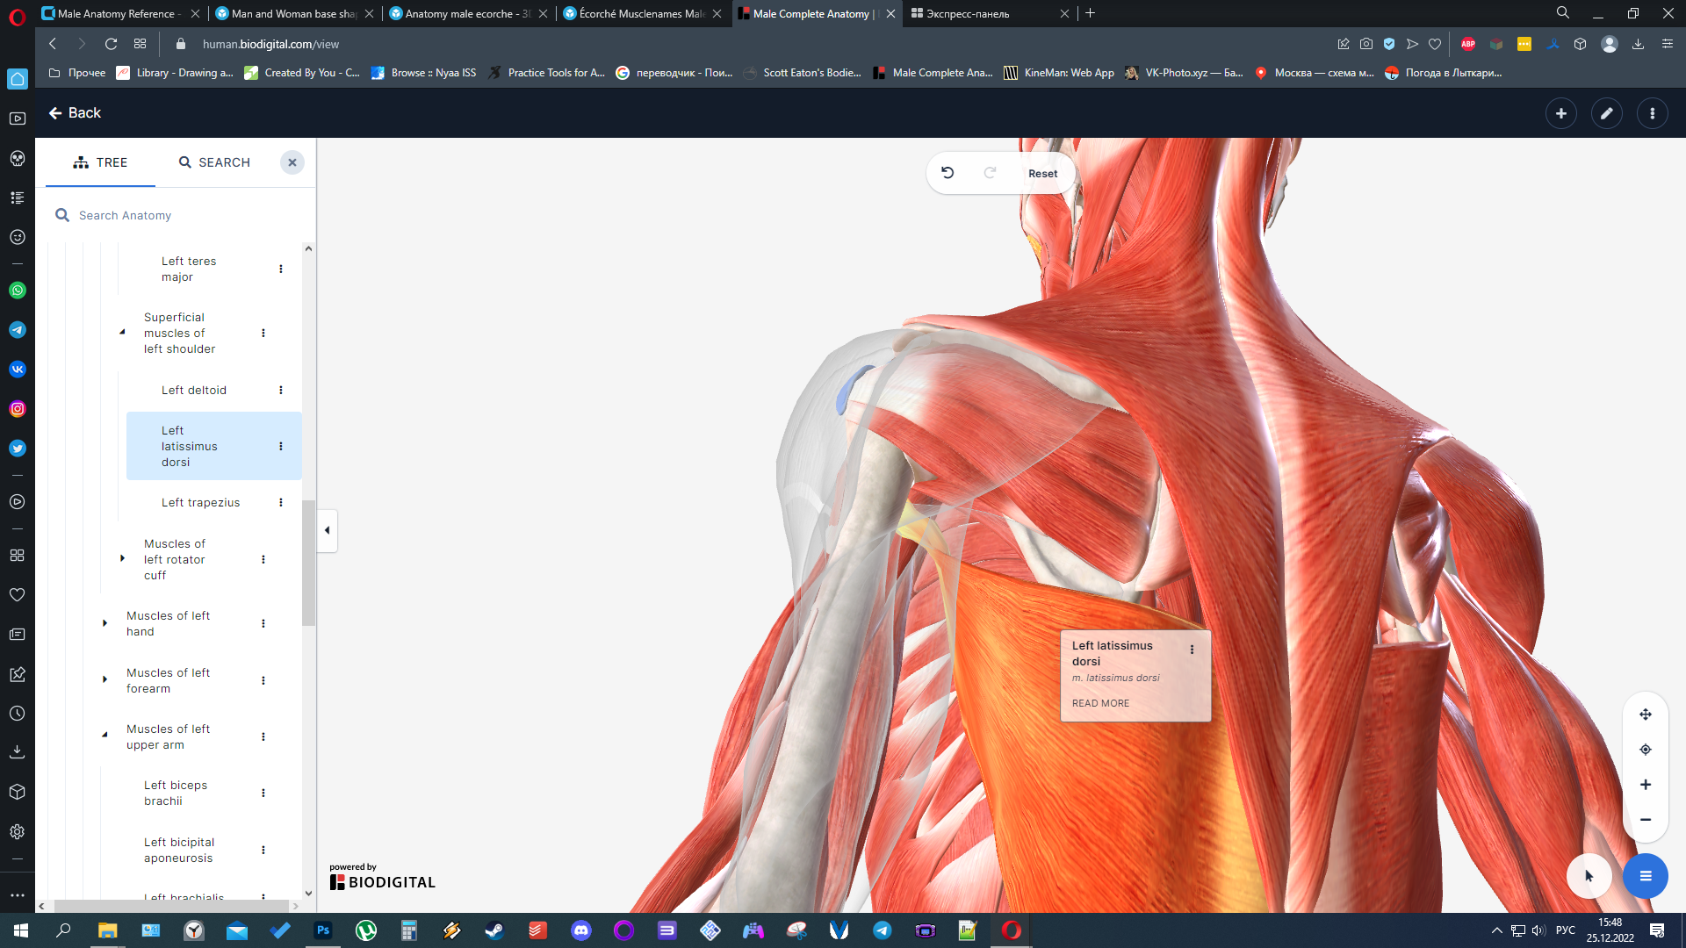This screenshot has width=1686, height=948.
Task: Click the pan move tool icon
Action: pos(1645,715)
